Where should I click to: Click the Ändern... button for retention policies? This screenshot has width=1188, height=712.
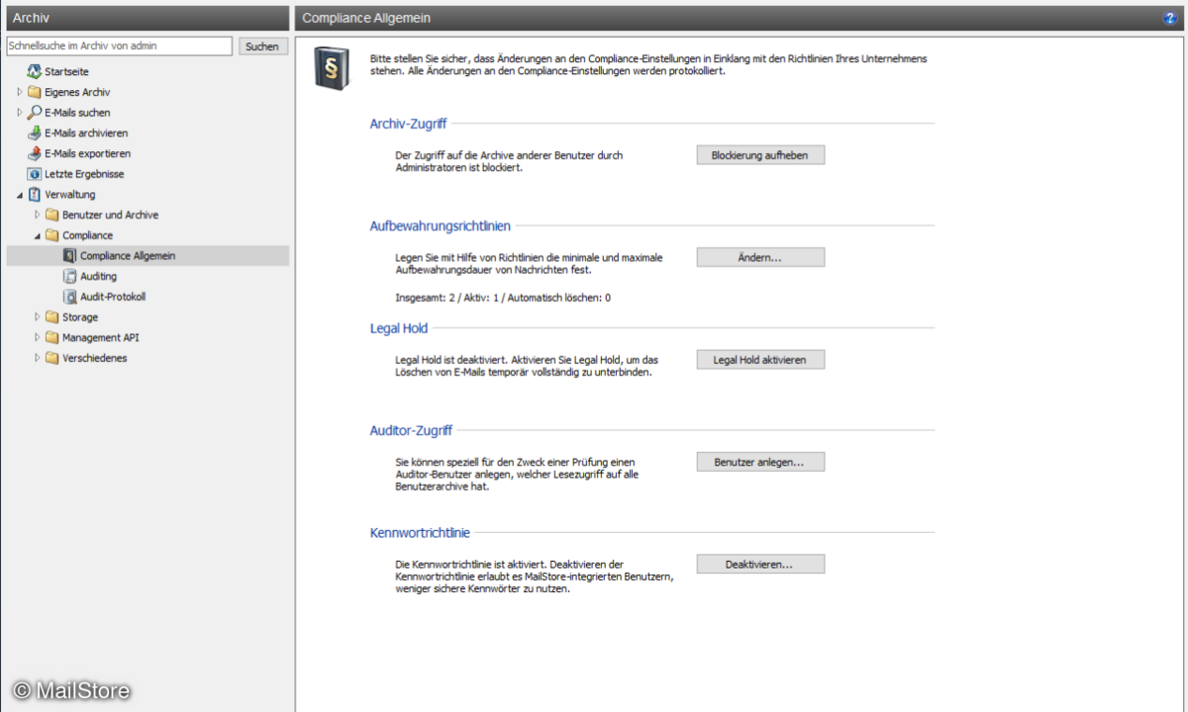(760, 257)
